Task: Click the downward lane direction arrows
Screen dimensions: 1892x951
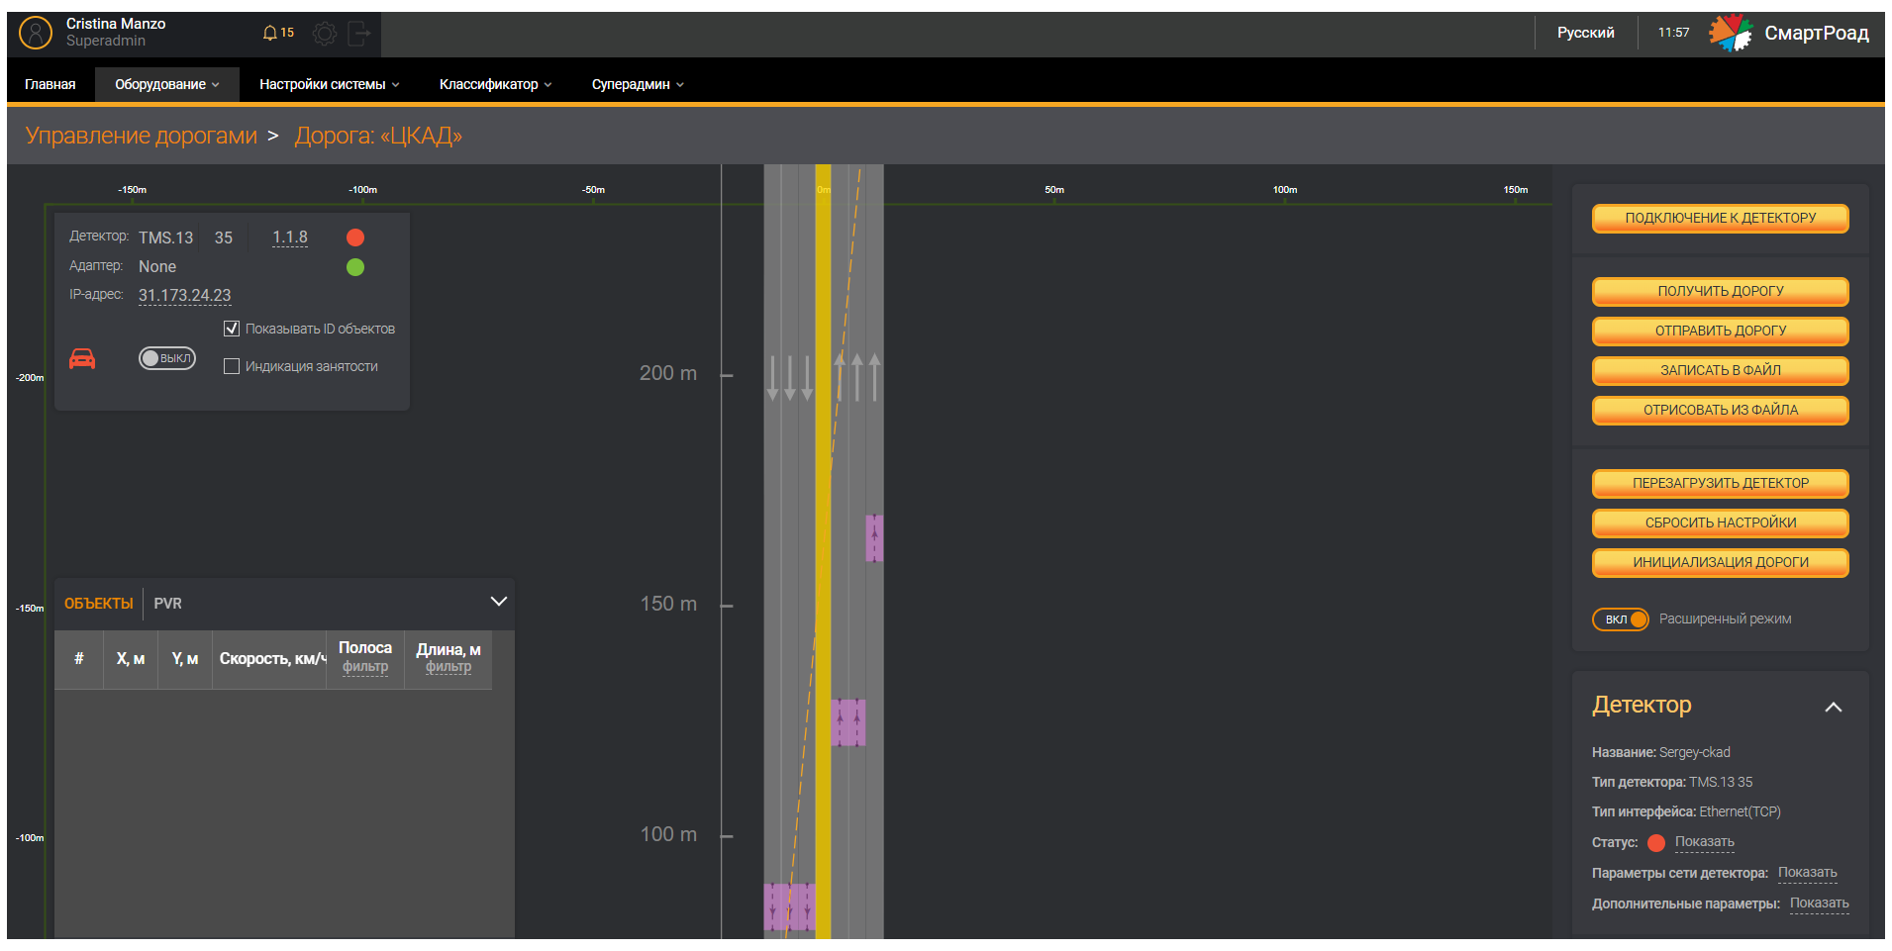Action: point(790,378)
